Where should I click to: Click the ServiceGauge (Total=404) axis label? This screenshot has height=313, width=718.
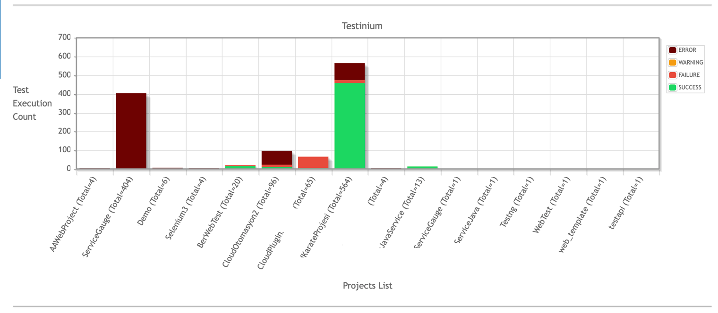tap(108, 217)
